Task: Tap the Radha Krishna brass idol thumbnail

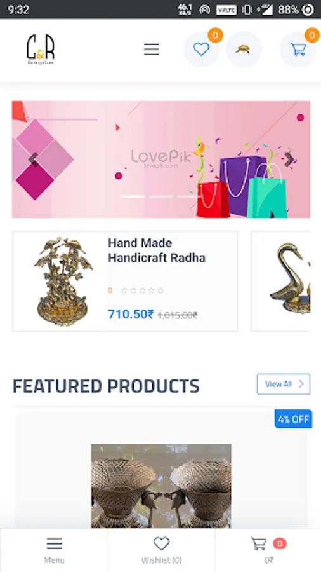Action: click(63, 282)
